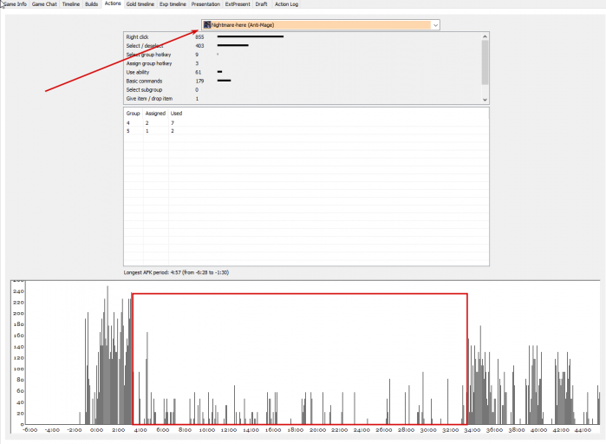The height and width of the screenshot is (444, 606).
Task: Click the Anti-Mage hero icon in the player selector
Action: tap(207, 25)
